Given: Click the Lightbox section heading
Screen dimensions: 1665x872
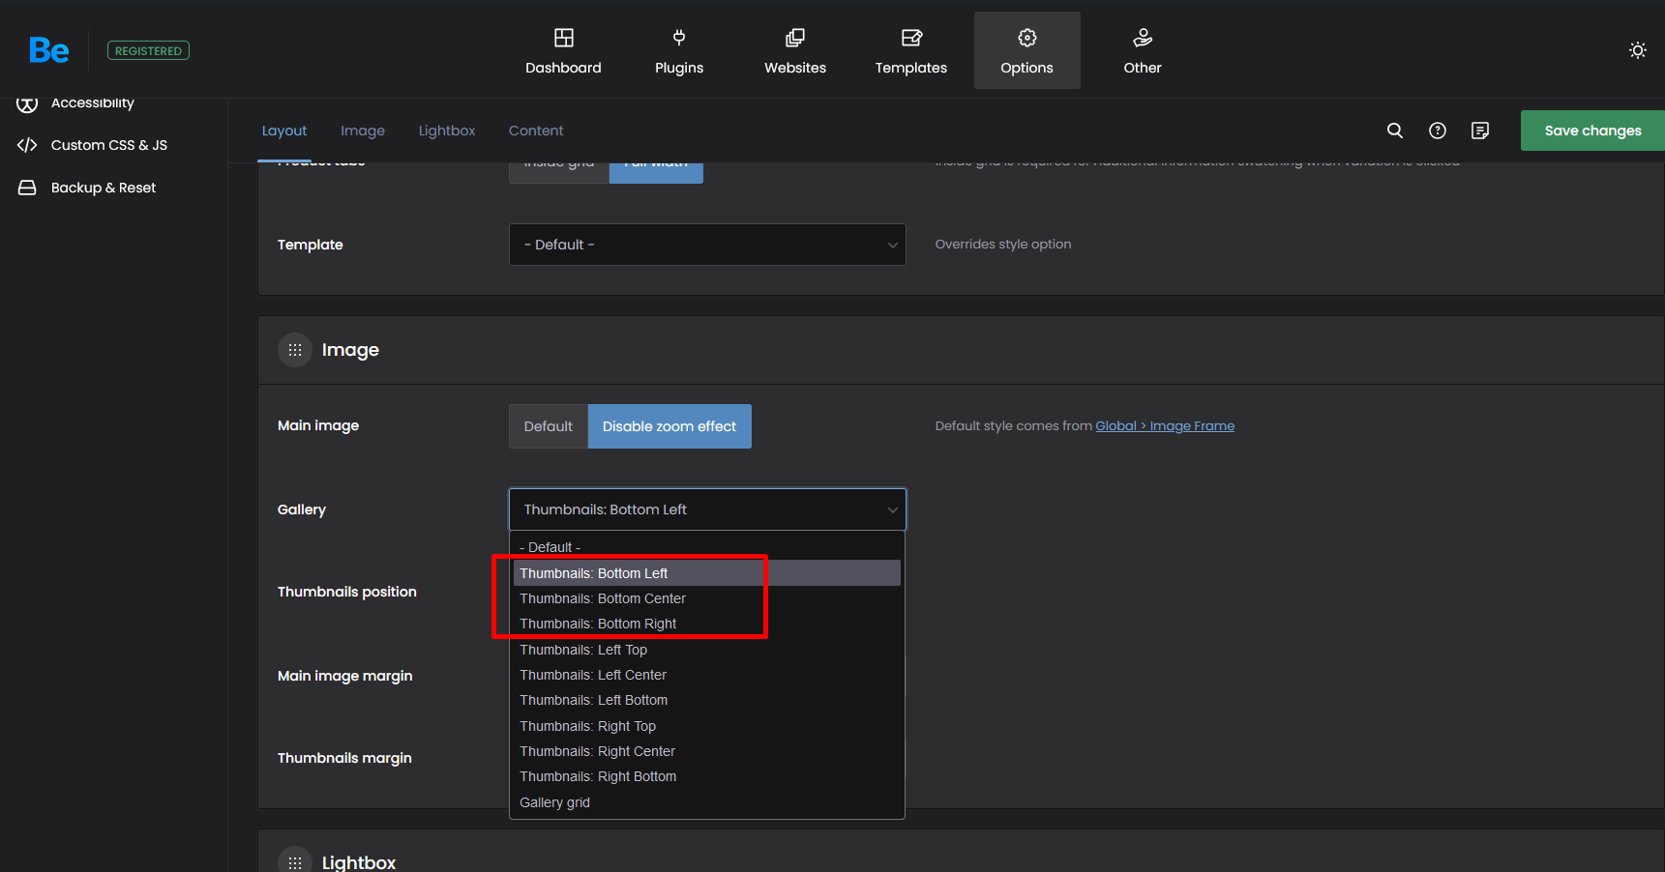Looking at the screenshot, I should (x=359, y=862).
